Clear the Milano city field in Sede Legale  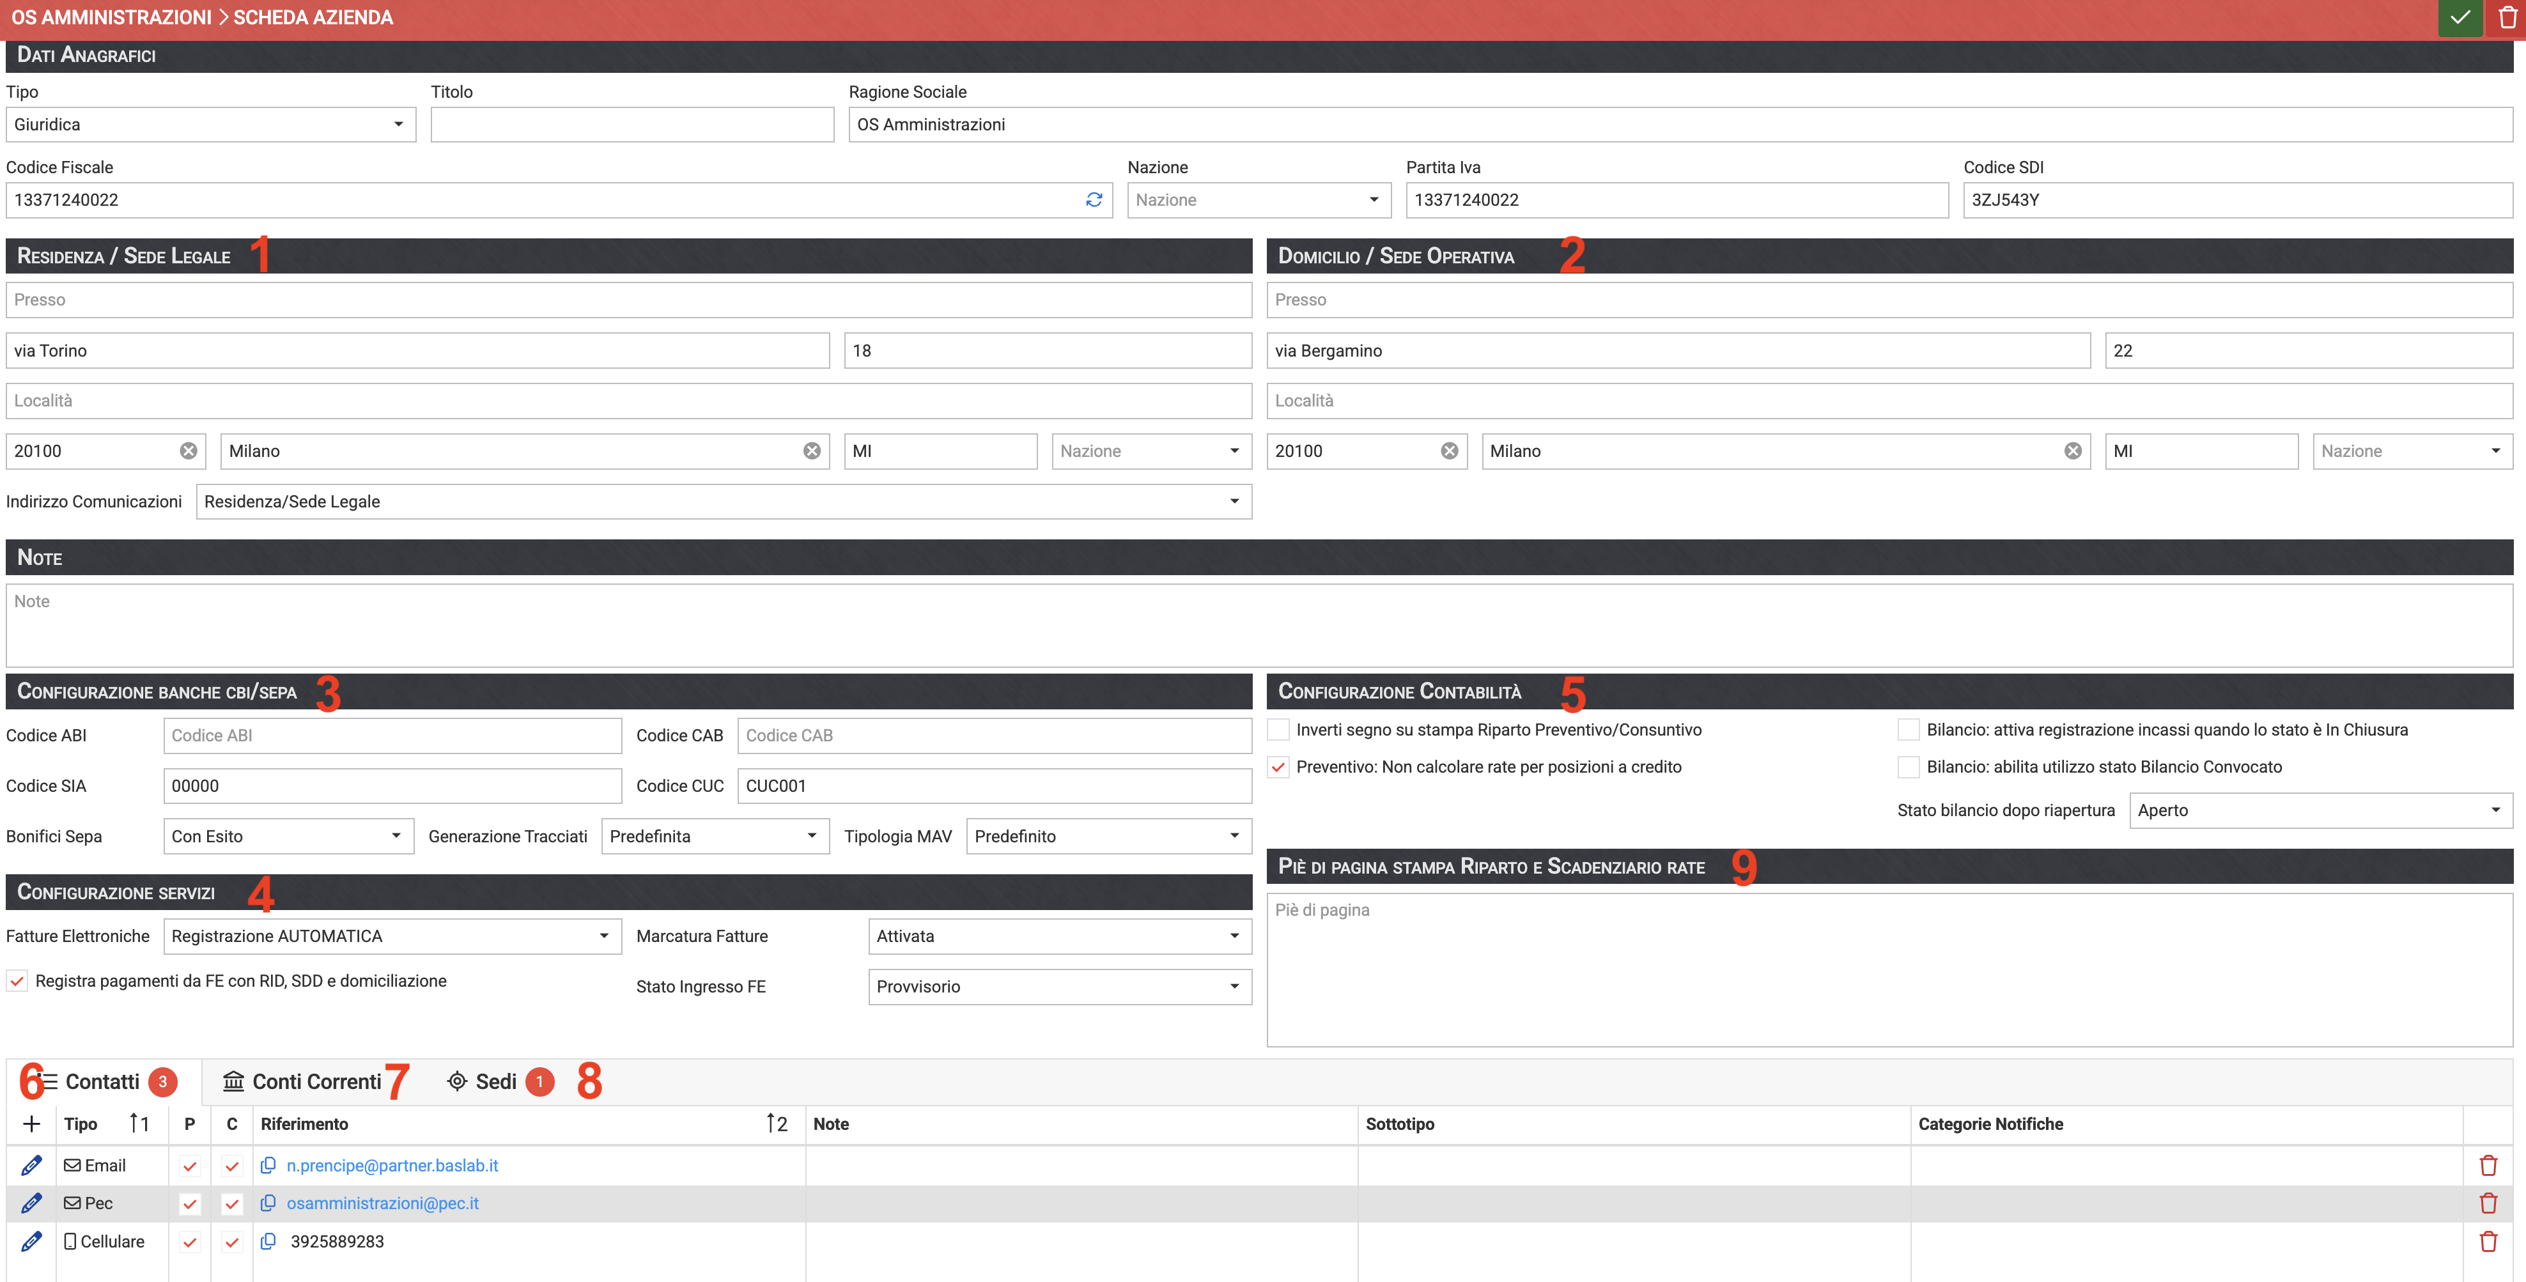click(x=812, y=451)
